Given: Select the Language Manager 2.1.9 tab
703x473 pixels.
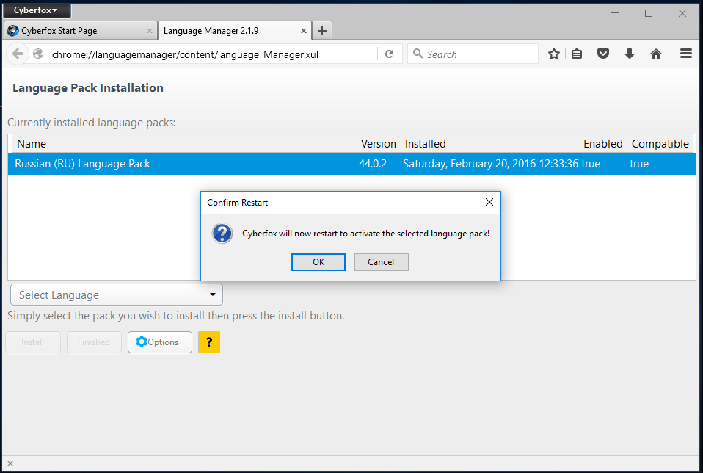Looking at the screenshot, I should [234, 31].
